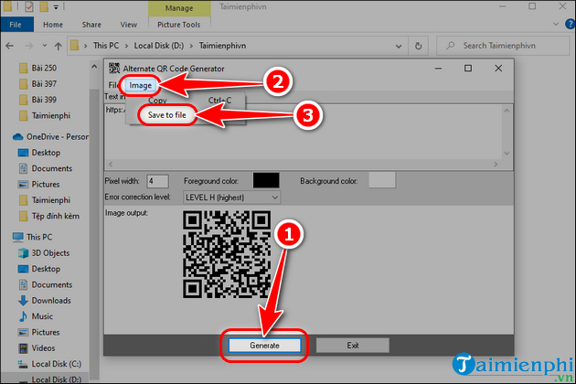Viewport: 576px width, 384px height.
Task: Pick the black Foreground color swatch
Action: point(266,180)
